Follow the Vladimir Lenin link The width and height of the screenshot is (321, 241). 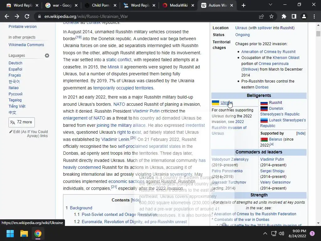click(115, 140)
